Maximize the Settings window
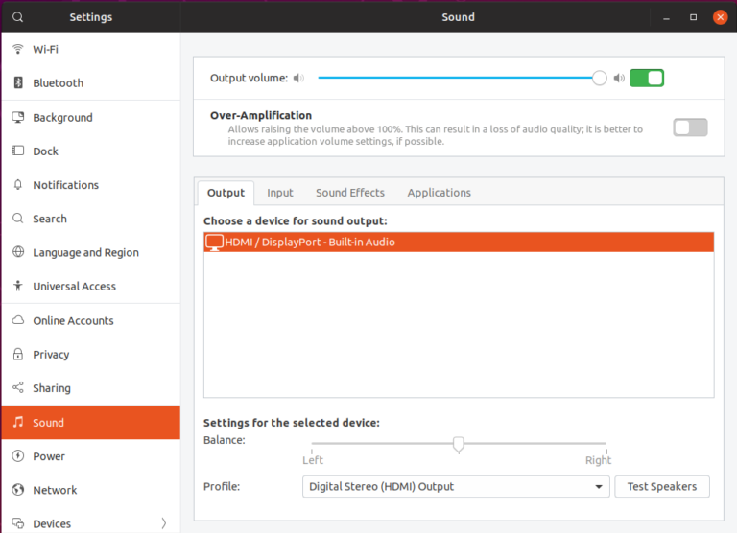737x533 pixels. [x=693, y=17]
